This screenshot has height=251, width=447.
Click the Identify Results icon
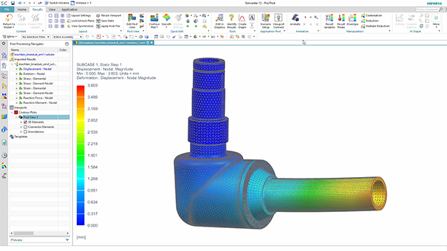pos(231,19)
